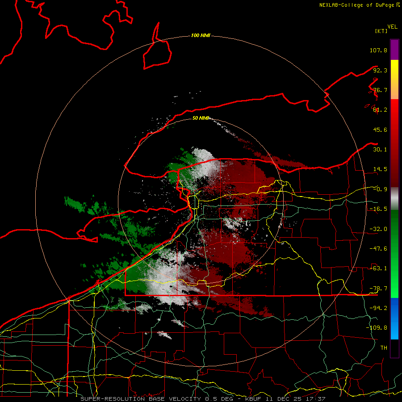Click the 14.5 velocity scale value
402x402 pixels.
[x=380, y=169]
